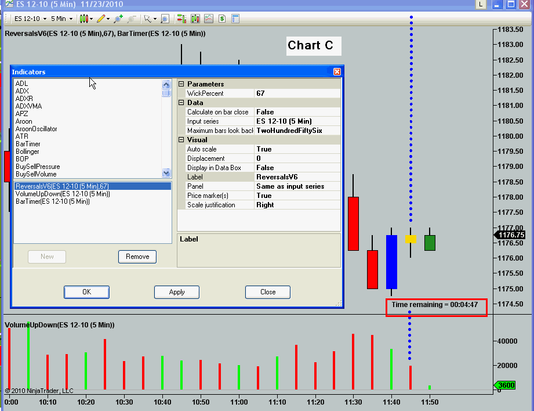Select AroonOscillator in the indicator list
Viewport: 534px width, 411px height.
[x=36, y=129]
